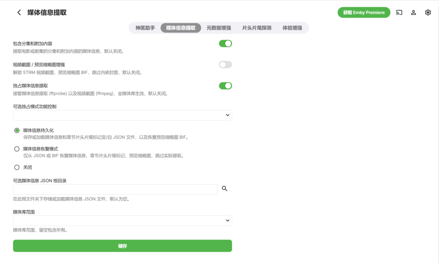Switch to the 片头片尾探测 tab

click(256, 28)
